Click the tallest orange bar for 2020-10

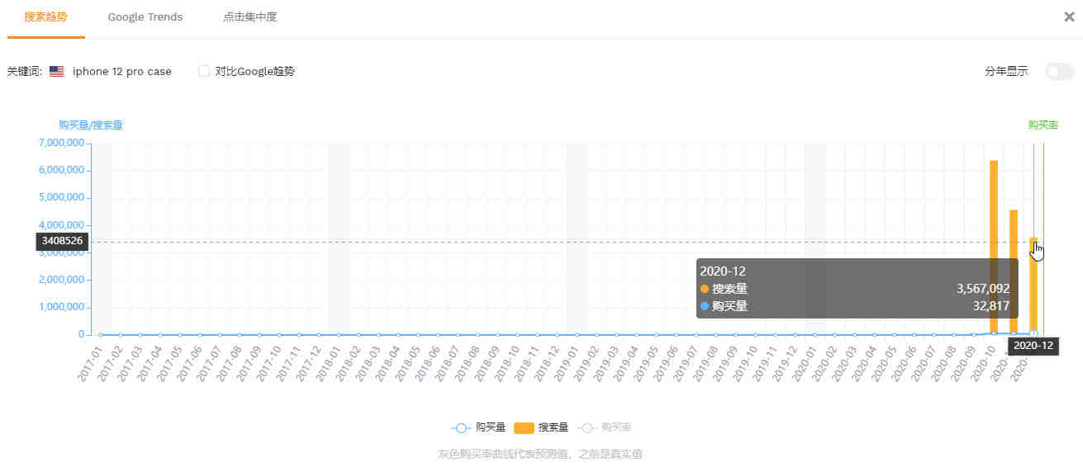(994, 248)
